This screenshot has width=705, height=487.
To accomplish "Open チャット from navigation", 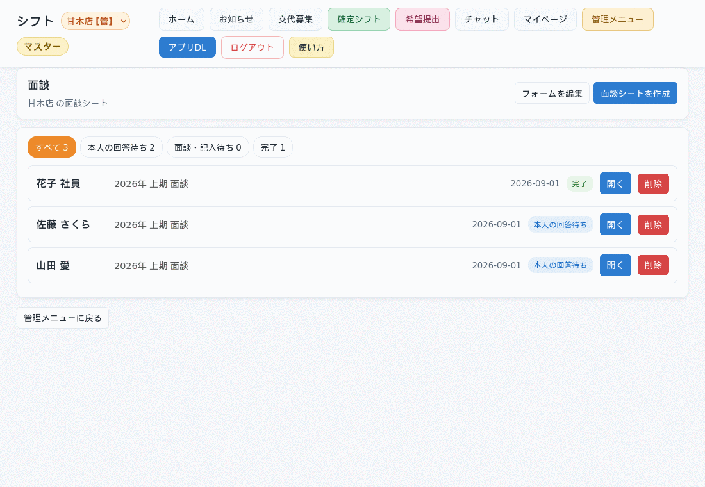I will pyautogui.click(x=482, y=19).
